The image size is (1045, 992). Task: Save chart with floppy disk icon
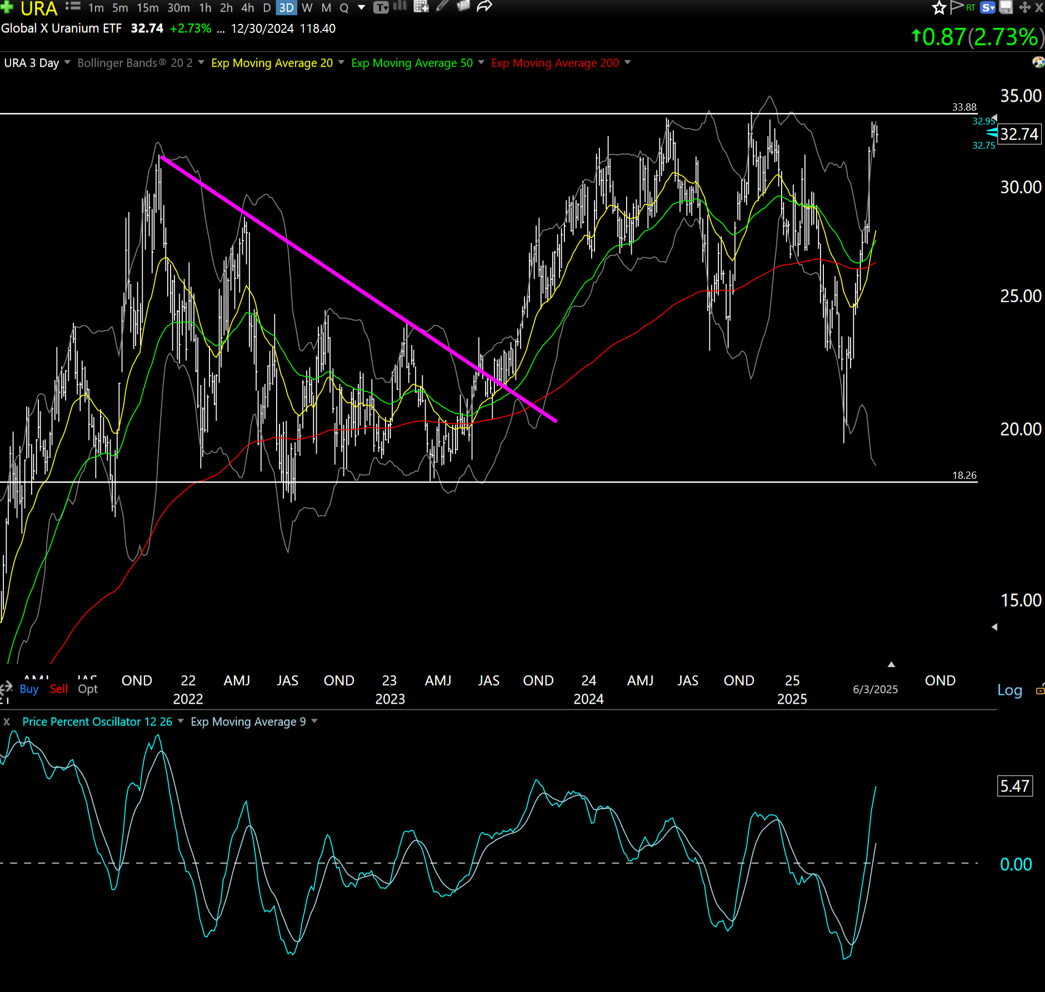(1006, 7)
